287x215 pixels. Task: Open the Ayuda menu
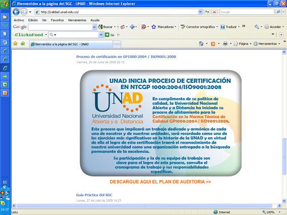click(x=95, y=20)
